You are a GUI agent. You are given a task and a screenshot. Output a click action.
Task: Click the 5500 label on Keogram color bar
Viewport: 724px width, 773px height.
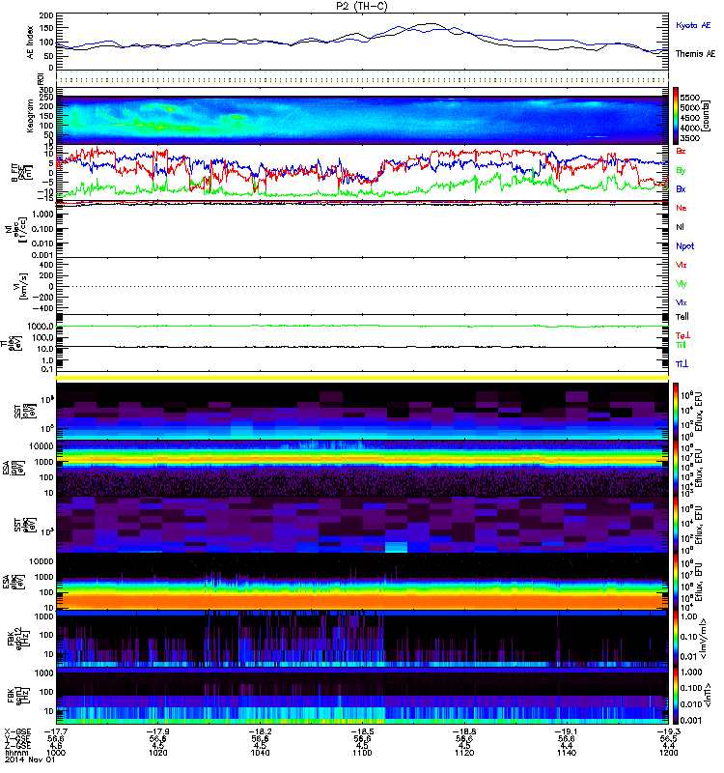pyautogui.click(x=689, y=98)
